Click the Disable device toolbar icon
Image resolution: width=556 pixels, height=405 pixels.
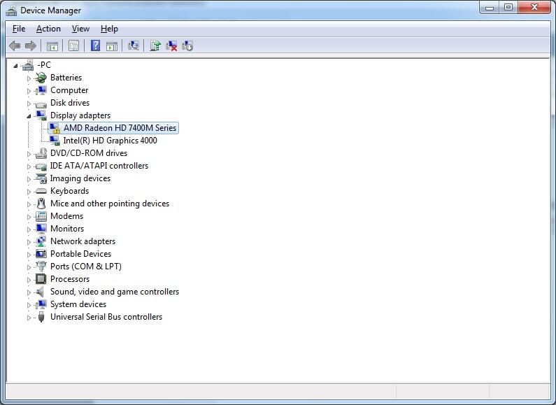pyautogui.click(x=187, y=46)
